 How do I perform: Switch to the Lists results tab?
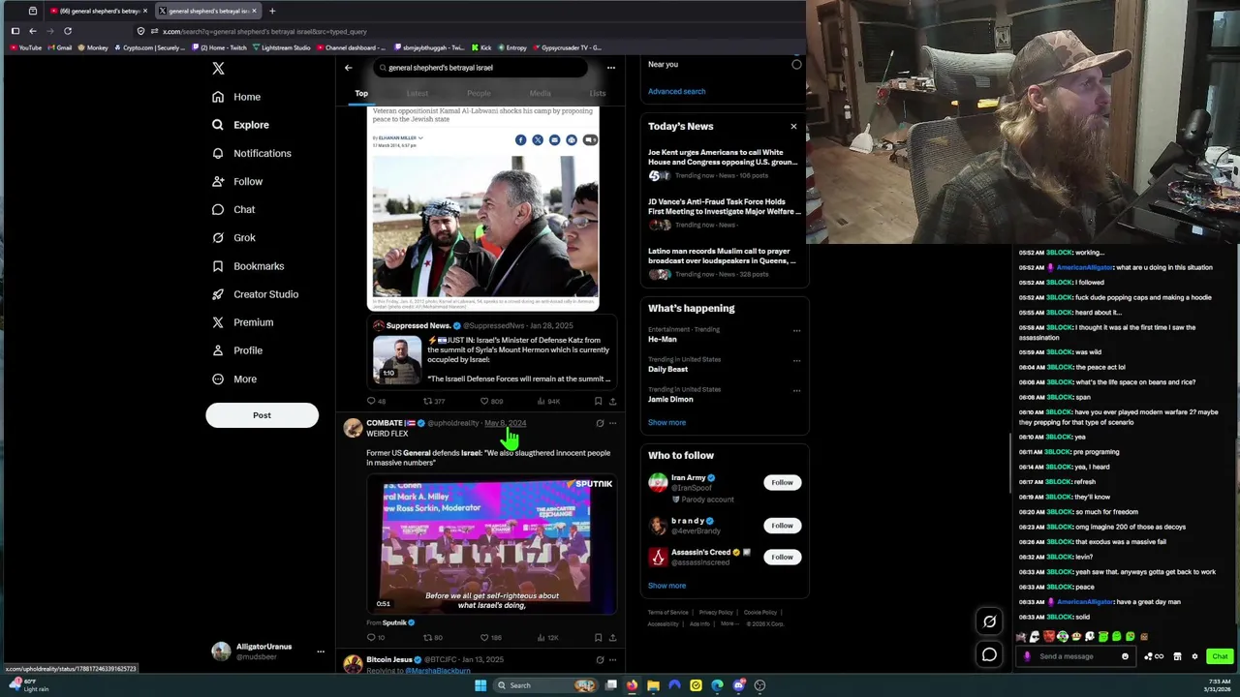tap(598, 93)
